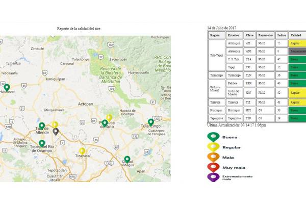Select the Atitalaquia station cell
The height and width of the screenshot is (204, 306).
[235, 43]
